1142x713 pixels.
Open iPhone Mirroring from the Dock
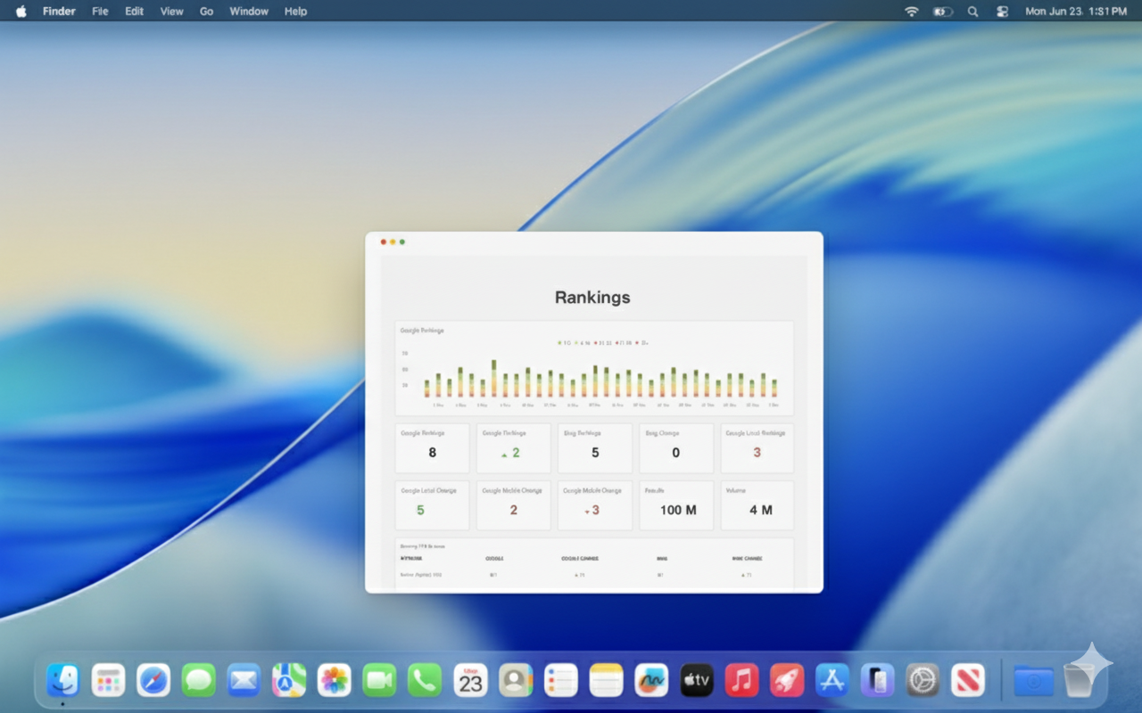877,682
